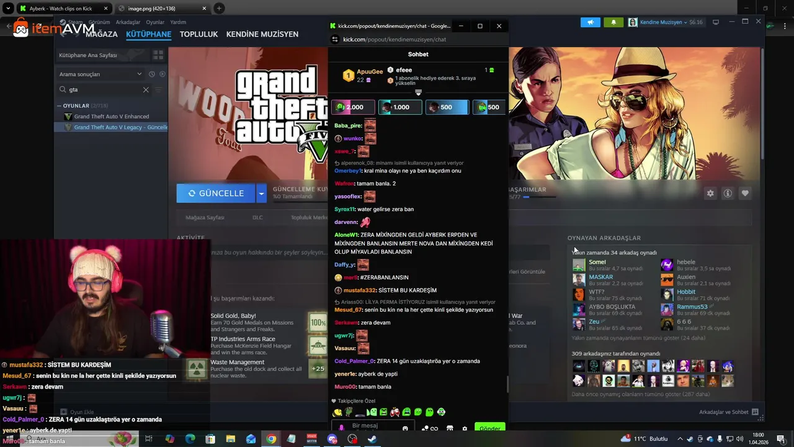This screenshot has height=447, width=794.
Task: Collapse the chat leaderboard handle icon
Action: point(418,93)
